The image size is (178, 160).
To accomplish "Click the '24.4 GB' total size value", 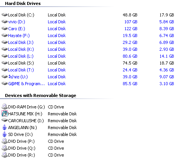I will 130,70.
